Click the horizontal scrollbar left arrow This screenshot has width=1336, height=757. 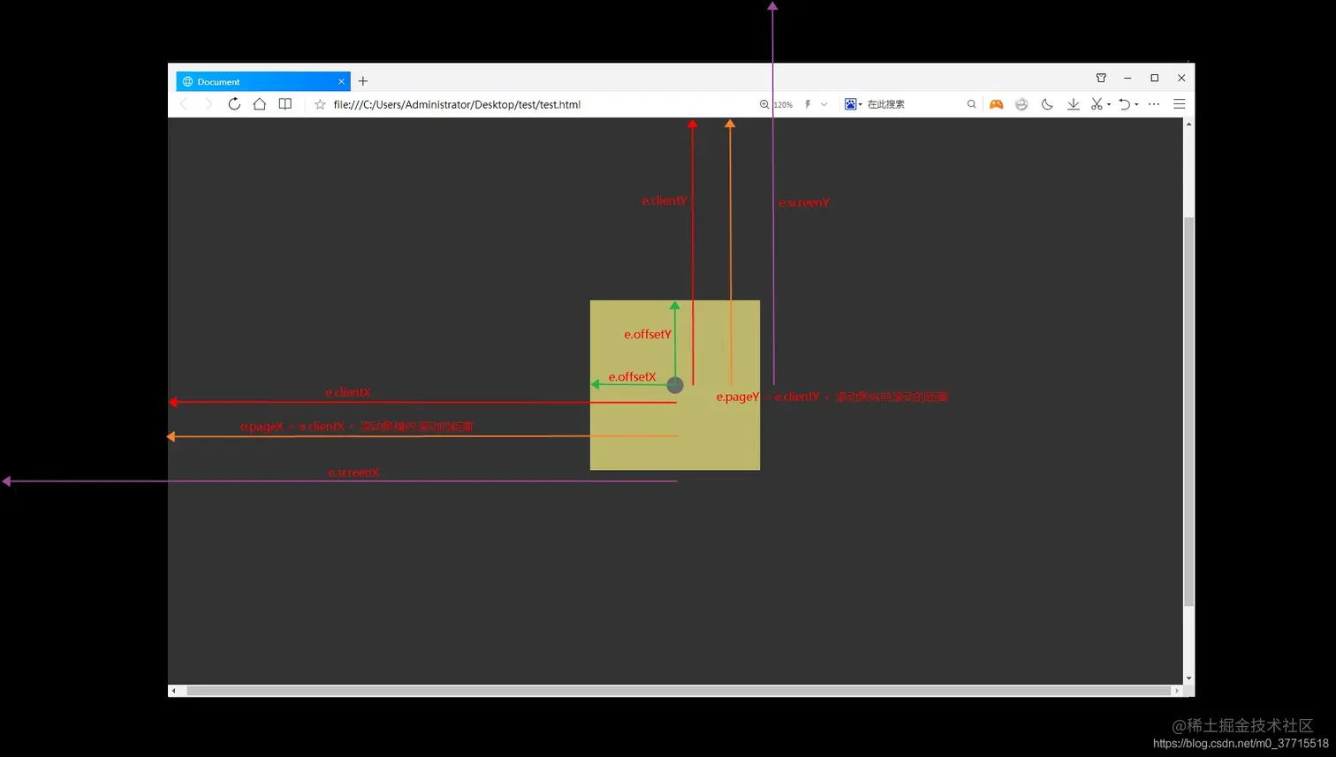(174, 691)
